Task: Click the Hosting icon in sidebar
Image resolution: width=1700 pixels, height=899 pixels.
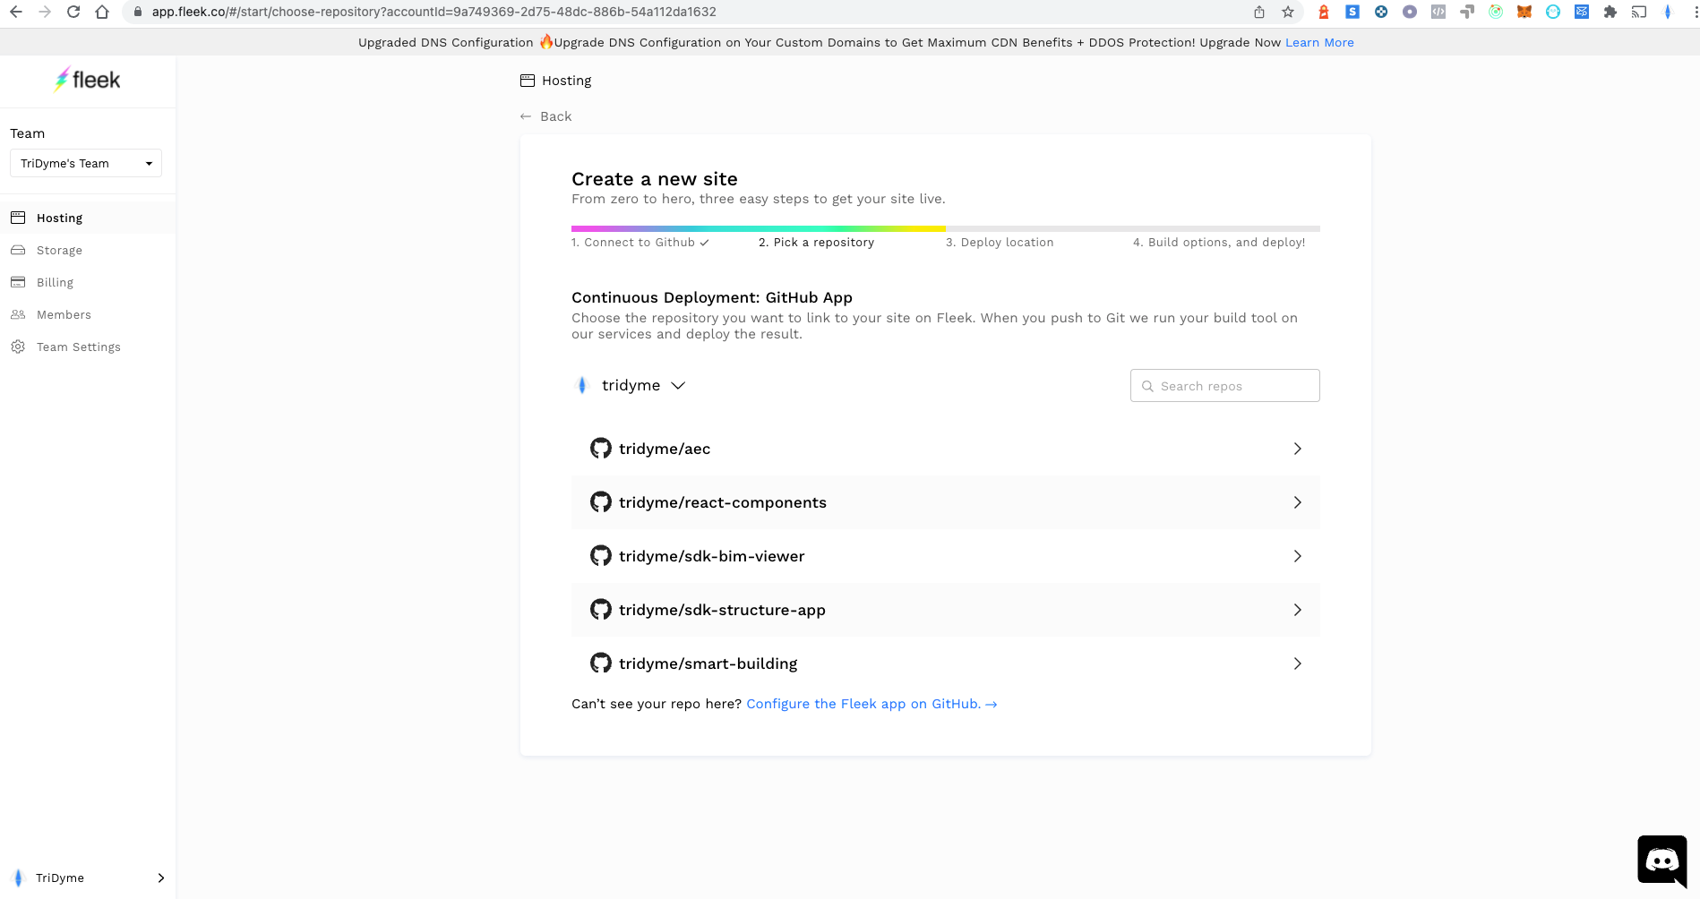Action: pyautogui.click(x=18, y=218)
